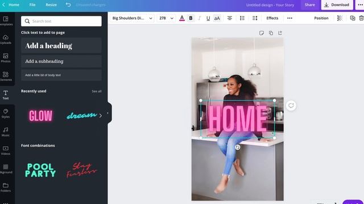Open the text color picker
The image size is (364, 204).
click(182, 18)
